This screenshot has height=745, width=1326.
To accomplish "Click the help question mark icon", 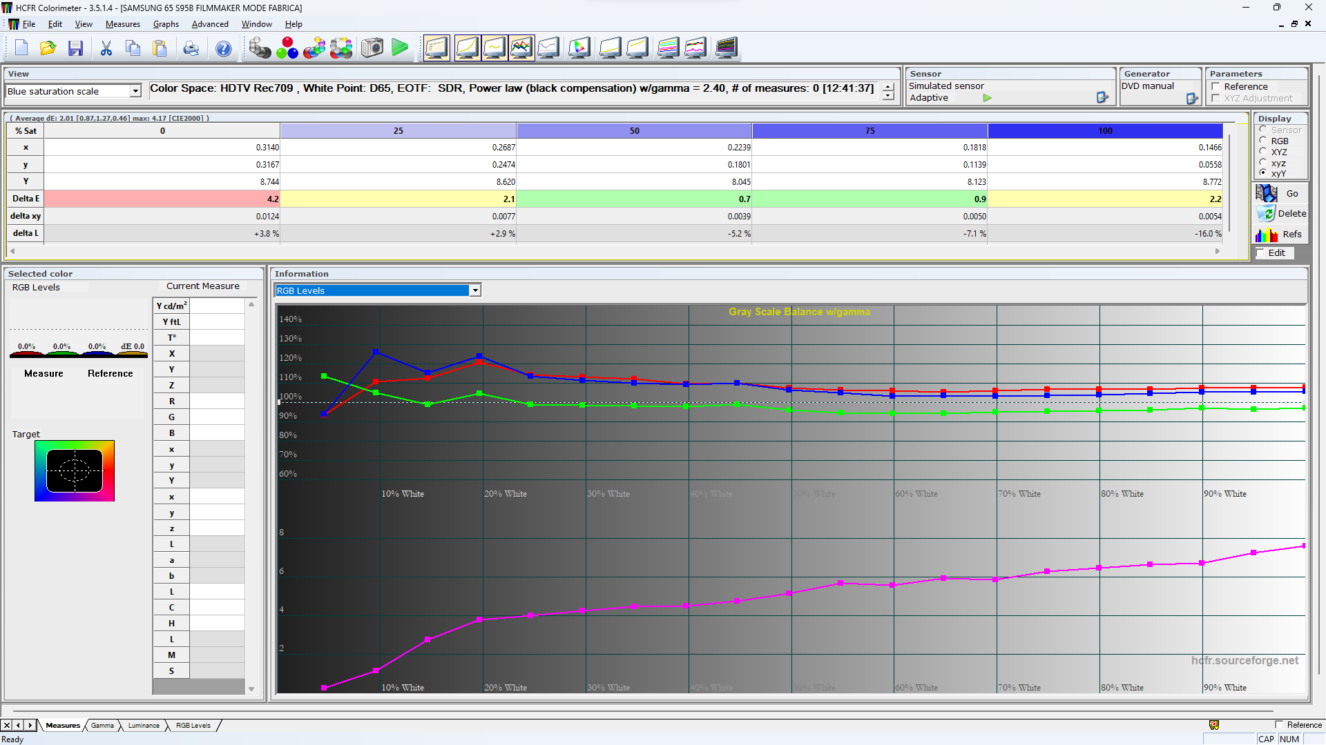I will (223, 48).
